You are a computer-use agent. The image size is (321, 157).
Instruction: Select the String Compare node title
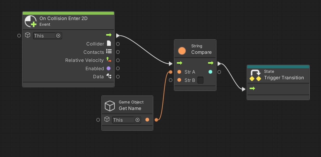point(201,52)
